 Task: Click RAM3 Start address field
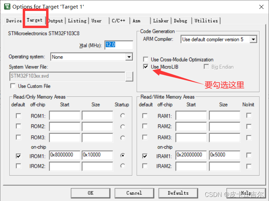point(191,138)
